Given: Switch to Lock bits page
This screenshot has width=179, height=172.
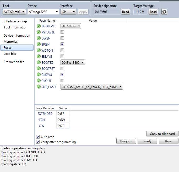Looking at the screenshot, I should tap(10, 54).
